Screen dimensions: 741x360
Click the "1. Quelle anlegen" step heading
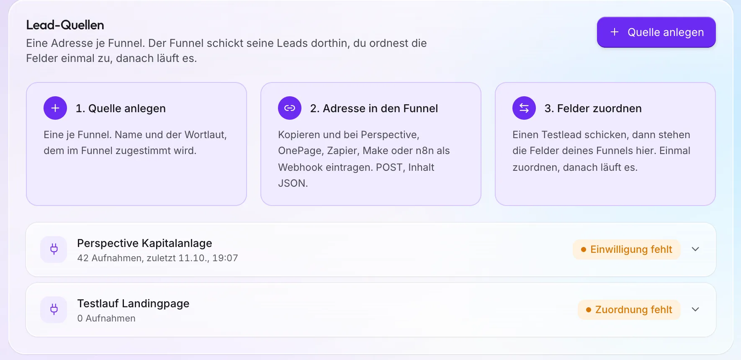coord(121,108)
